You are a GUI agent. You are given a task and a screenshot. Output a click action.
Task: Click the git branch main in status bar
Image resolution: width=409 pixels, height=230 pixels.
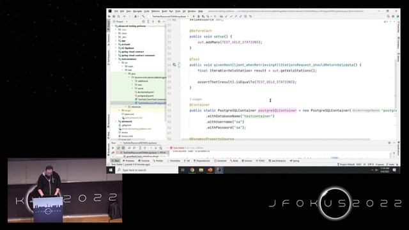[390, 165]
